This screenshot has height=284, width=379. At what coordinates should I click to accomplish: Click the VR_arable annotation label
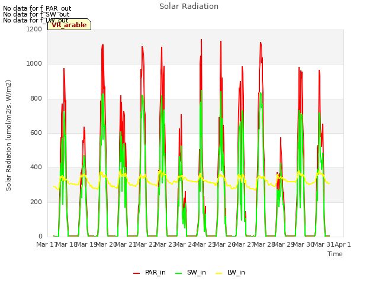click(69, 25)
